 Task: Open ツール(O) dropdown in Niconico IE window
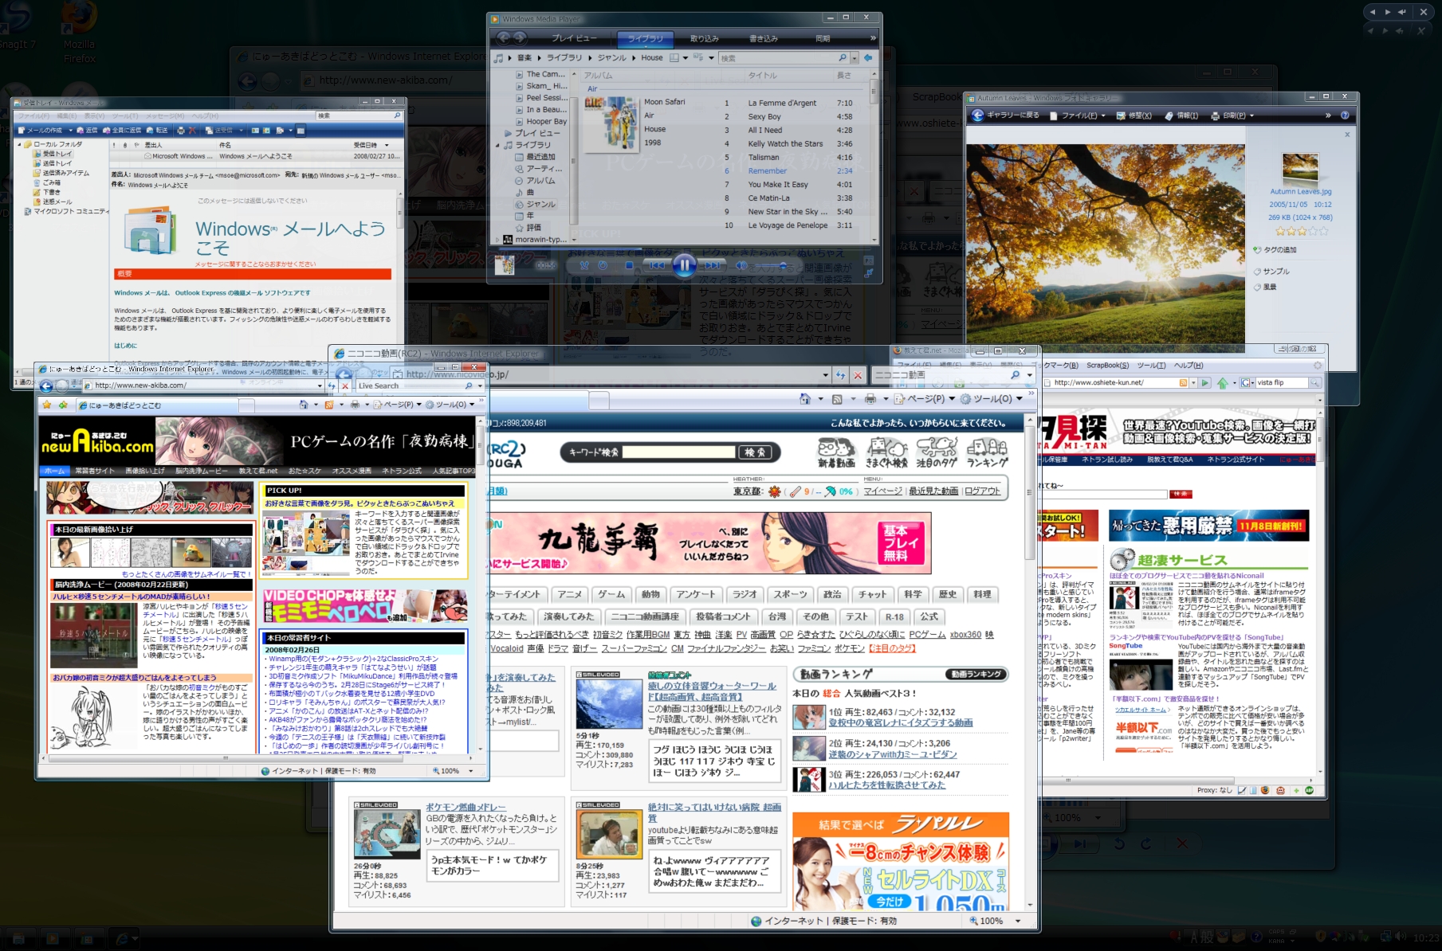1018,398
